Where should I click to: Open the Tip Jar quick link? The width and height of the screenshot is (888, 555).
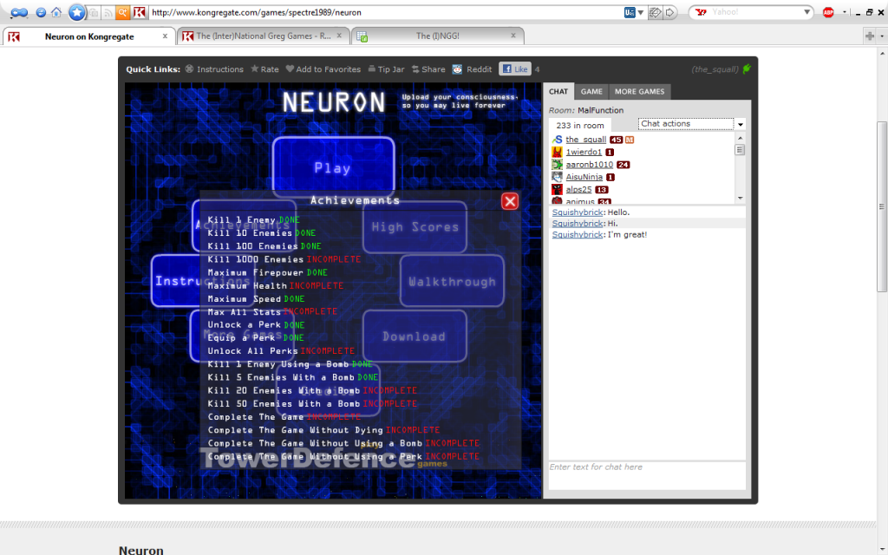tap(386, 69)
